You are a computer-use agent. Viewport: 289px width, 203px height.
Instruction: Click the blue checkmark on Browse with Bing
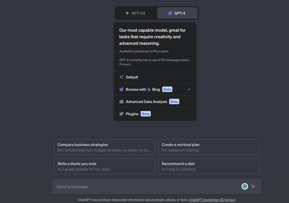click(189, 89)
